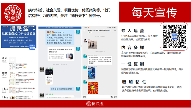Tap back arrow in 福利2群 chat
This screenshot has height=108, width=191.
[x=84, y=30]
